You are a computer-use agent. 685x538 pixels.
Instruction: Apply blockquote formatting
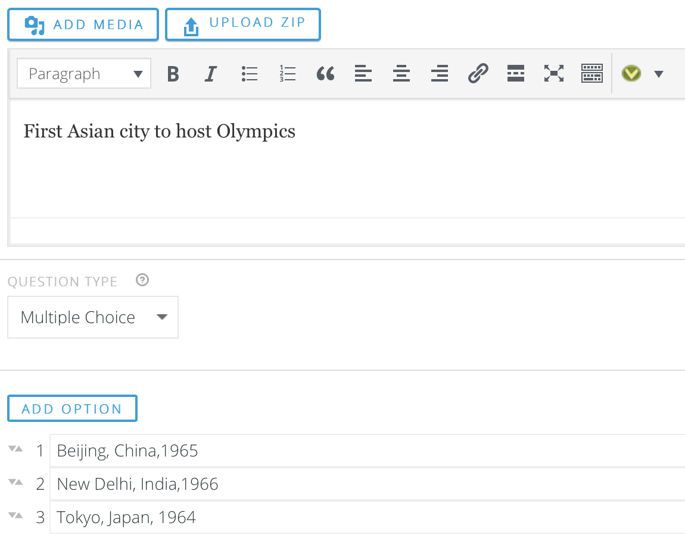coord(325,73)
